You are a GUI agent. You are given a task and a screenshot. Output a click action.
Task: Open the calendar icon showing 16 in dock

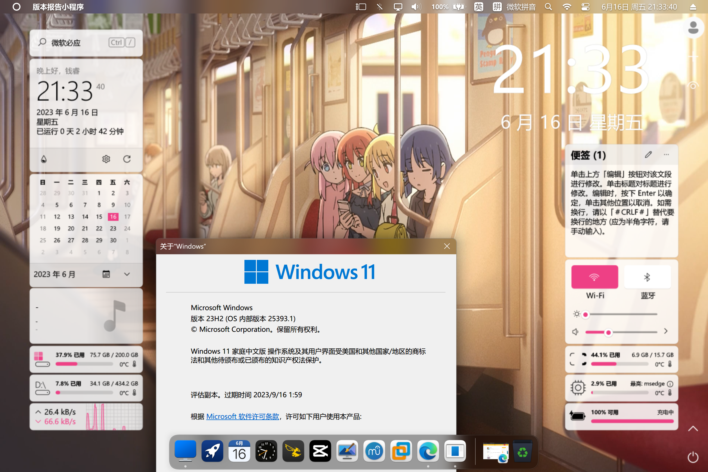(239, 451)
